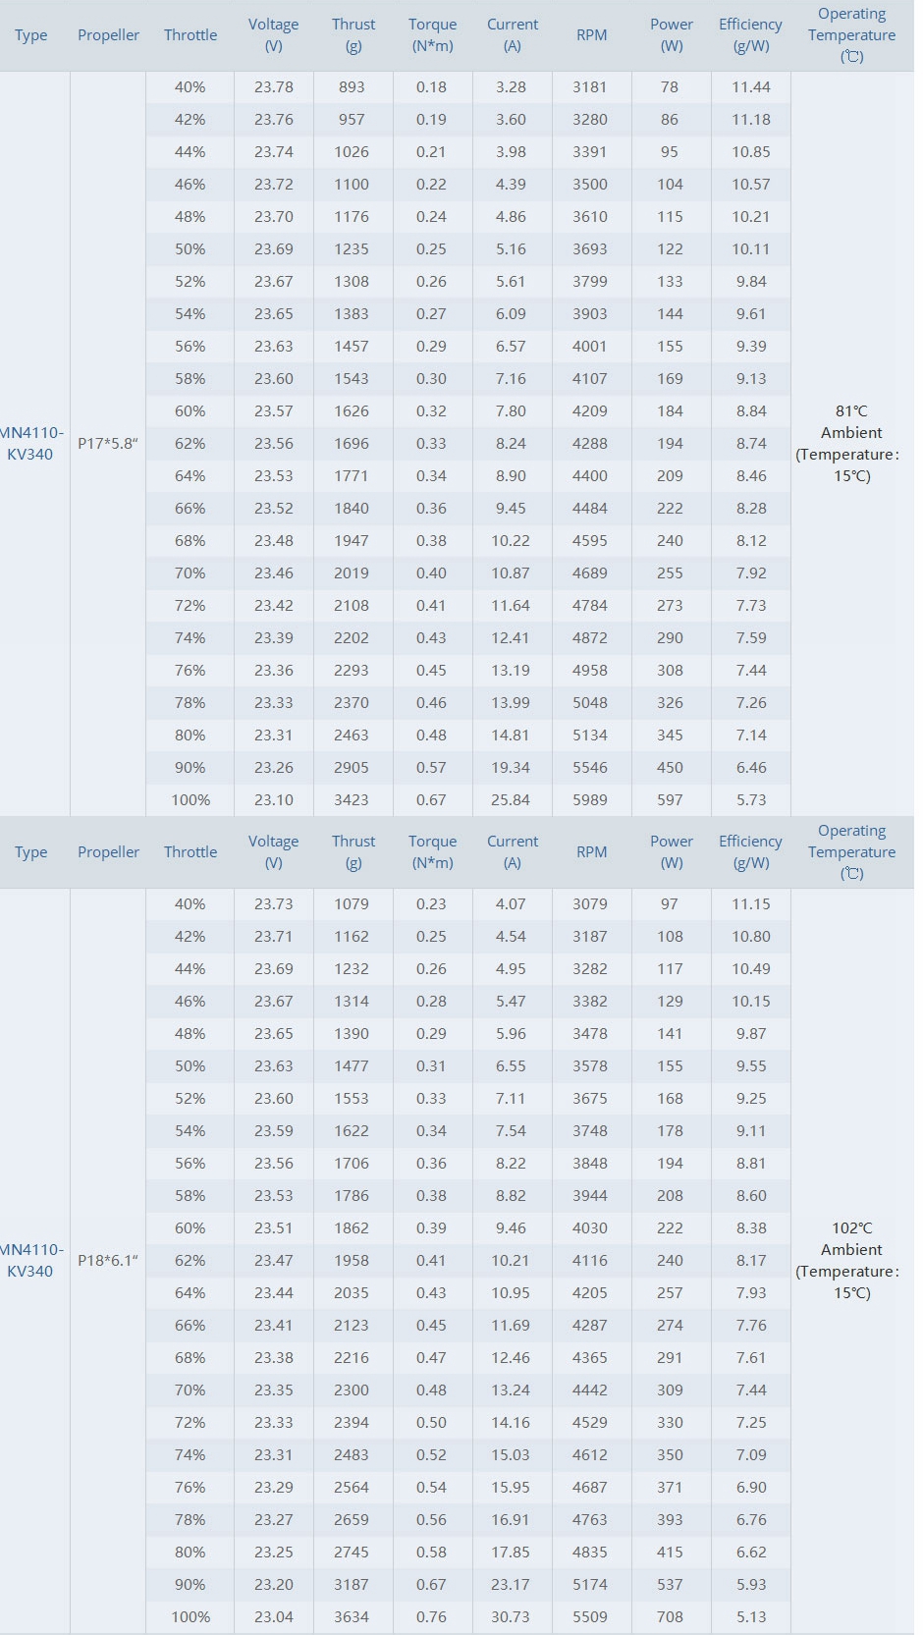923x1635 pixels.
Task: Click the current value 23.17
Action: (511, 1585)
